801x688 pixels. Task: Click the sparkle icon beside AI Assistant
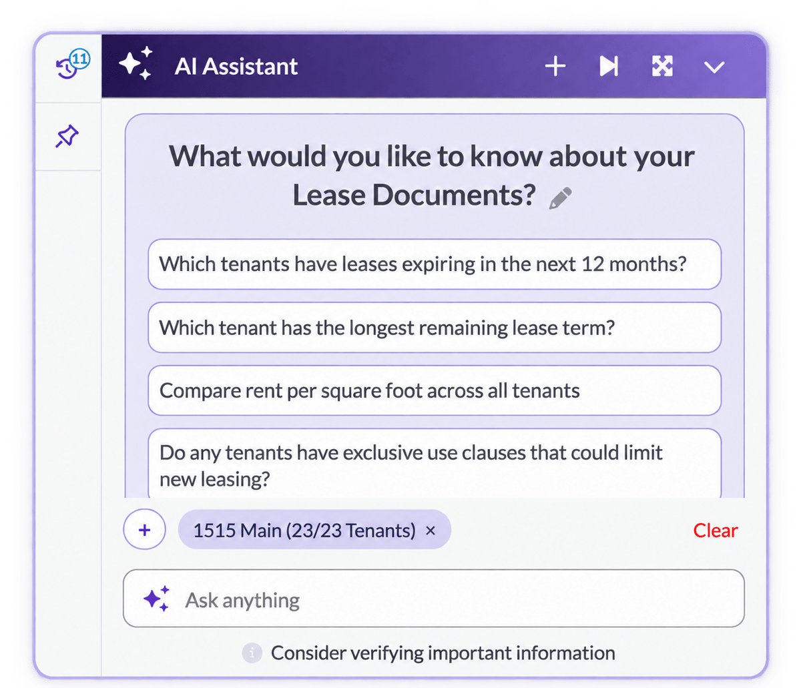coord(136,65)
